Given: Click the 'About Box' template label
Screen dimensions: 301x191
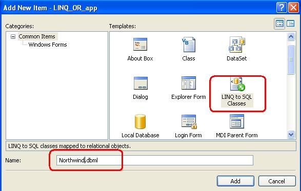Looking at the screenshot, I should pos(140,58).
